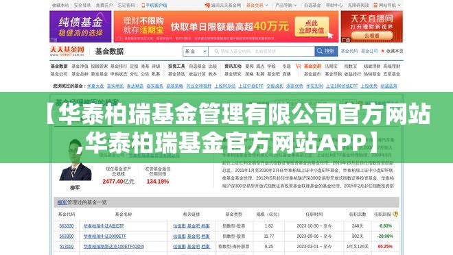
Task: Open the 基金筛选 navigation item
Action: click(176, 74)
